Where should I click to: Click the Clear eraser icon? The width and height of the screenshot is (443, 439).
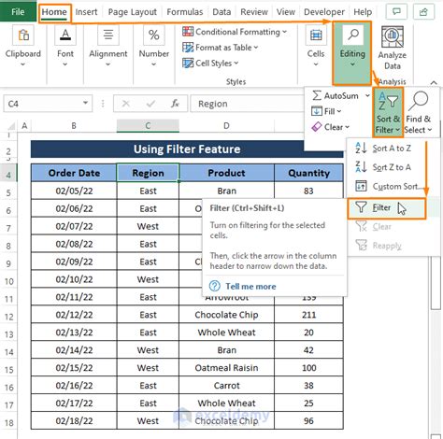coord(317,127)
